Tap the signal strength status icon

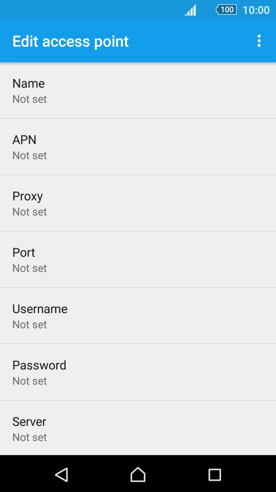190,10
